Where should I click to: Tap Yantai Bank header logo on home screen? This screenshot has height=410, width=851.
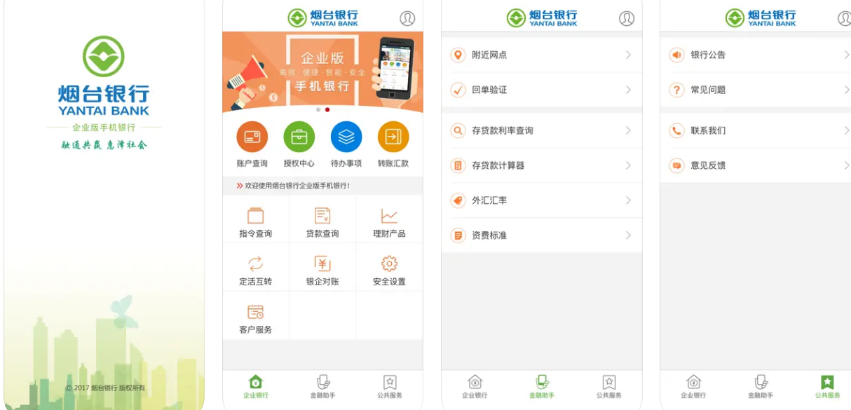[x=322, y=18]
